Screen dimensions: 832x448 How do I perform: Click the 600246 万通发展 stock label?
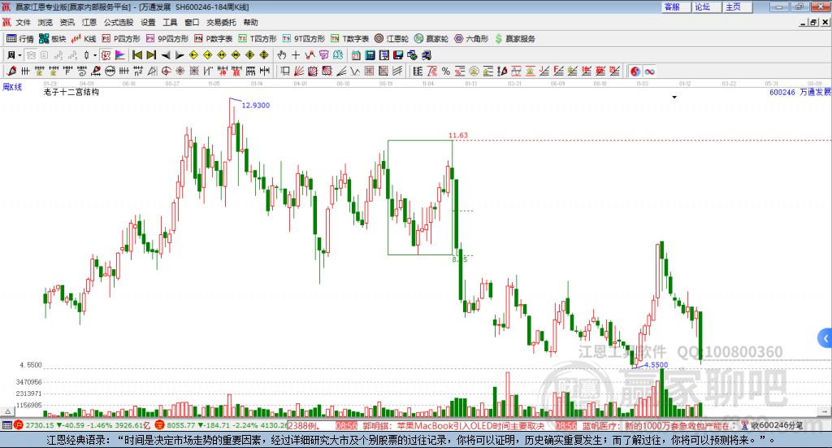point(800,92)
